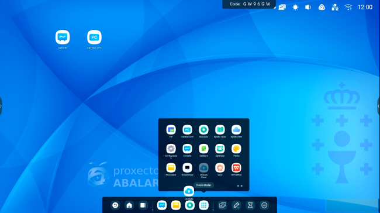Open ScreenShare in the app grid

[x=187, y=167]
